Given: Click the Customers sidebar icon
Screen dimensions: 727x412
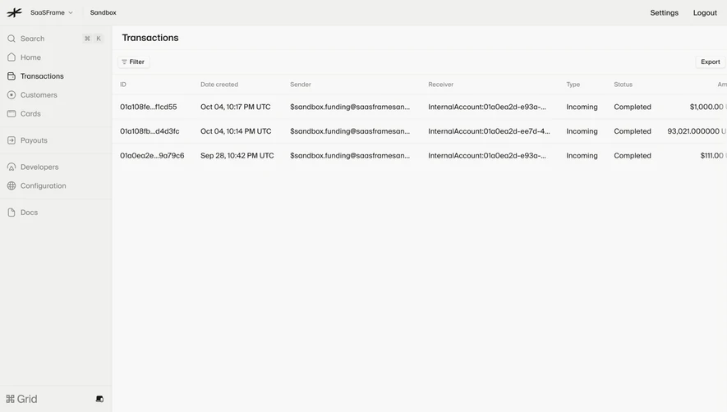Looking at the screenshot, I should (12, 94).
